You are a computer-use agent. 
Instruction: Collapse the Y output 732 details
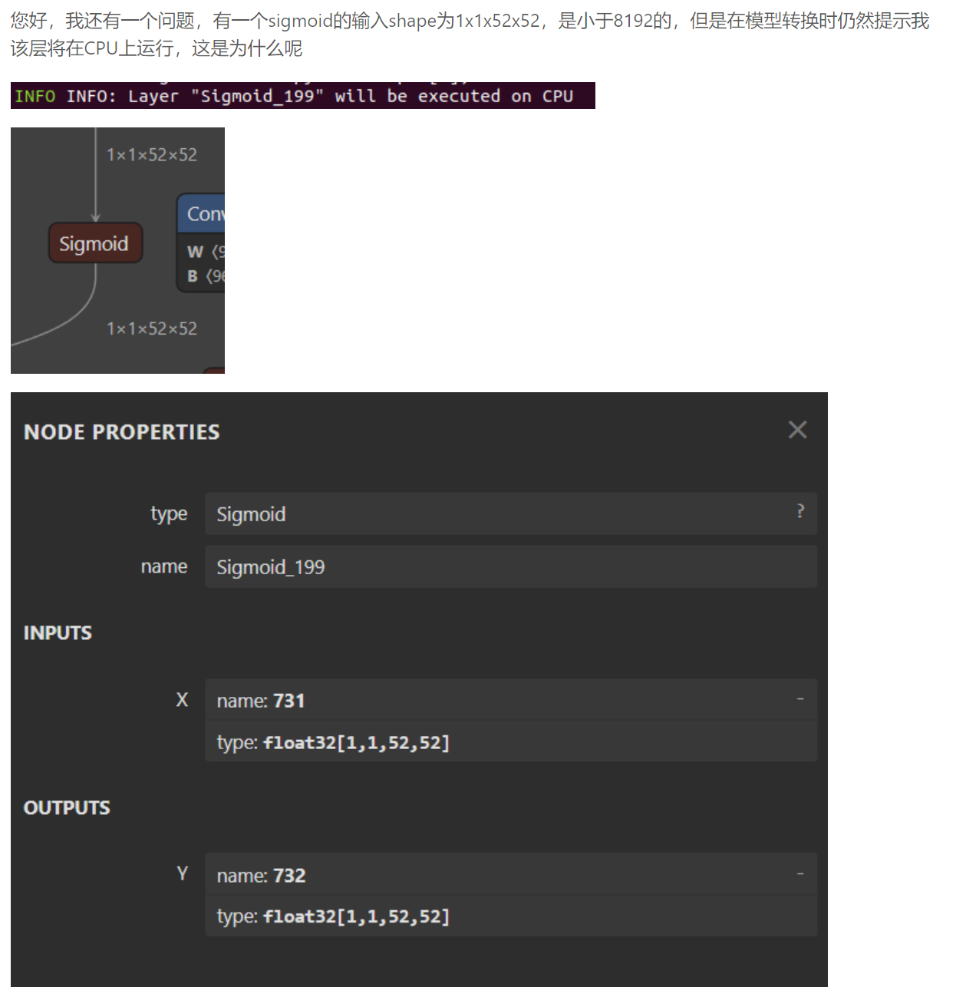pyautogui.click(x=800, y=874)
